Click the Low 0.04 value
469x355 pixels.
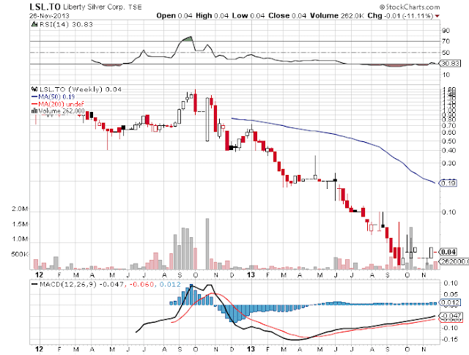coord(248,15)
